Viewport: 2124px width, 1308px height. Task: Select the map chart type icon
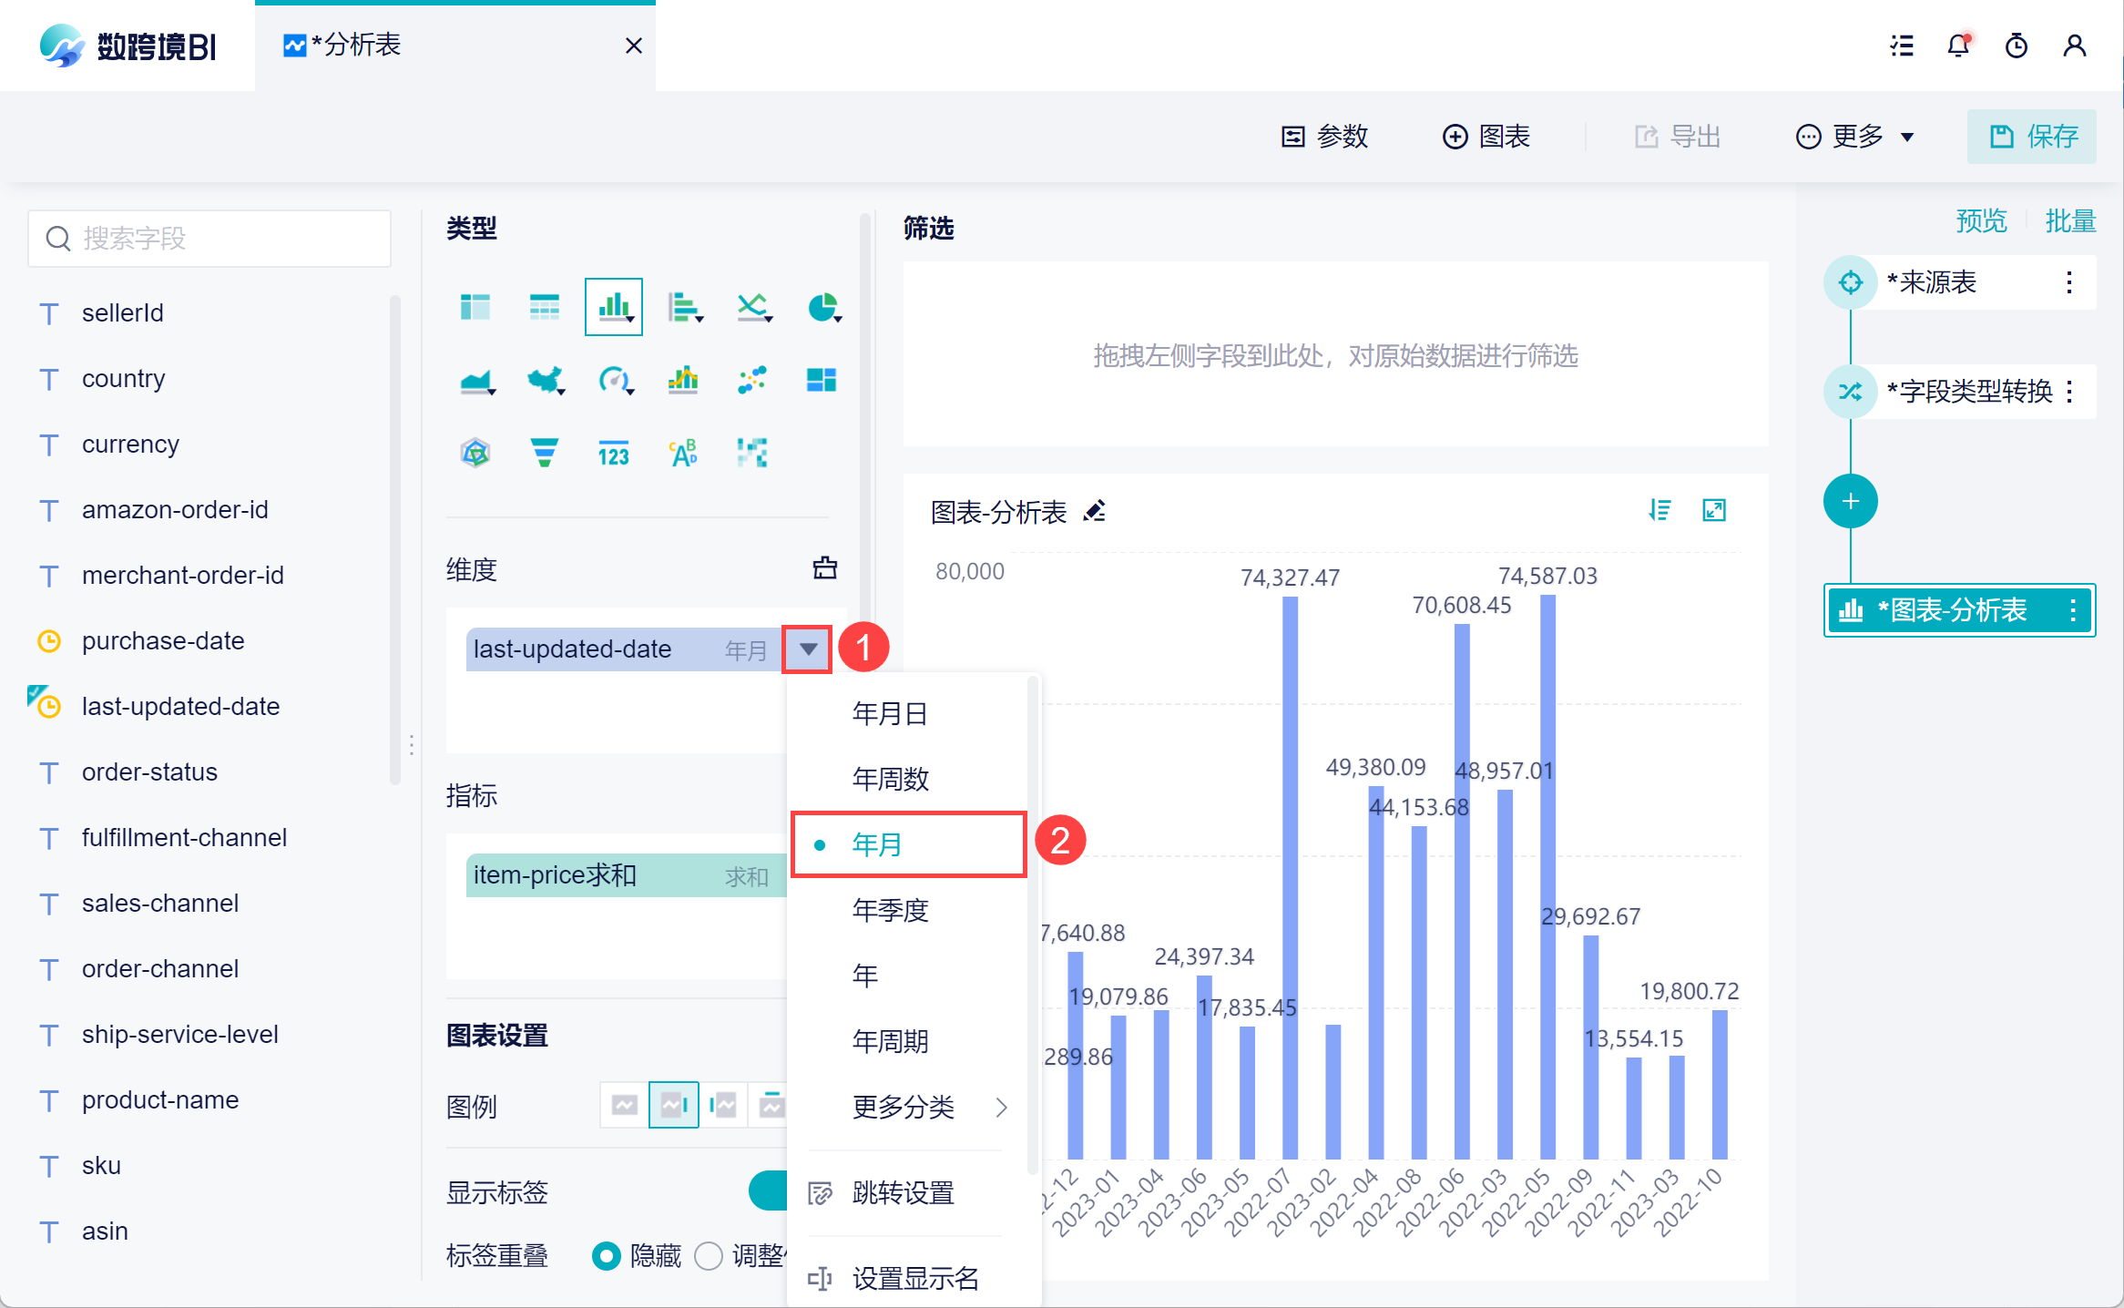point(545,380)
